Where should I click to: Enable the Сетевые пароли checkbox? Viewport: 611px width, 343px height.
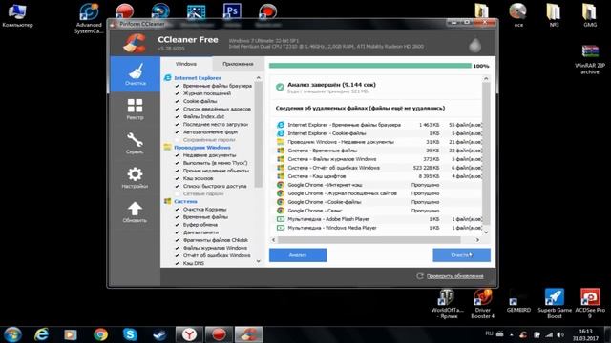(178, 193)
